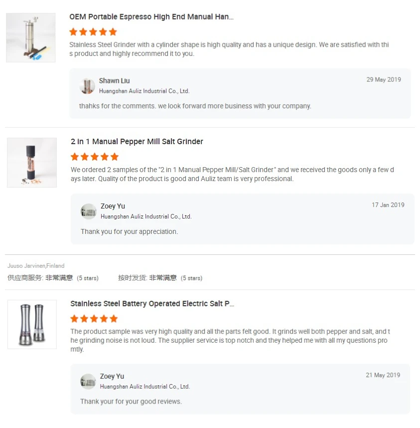Click the Shawn Liu supplier name
The image size is (420, 428).
coord(114,81)
